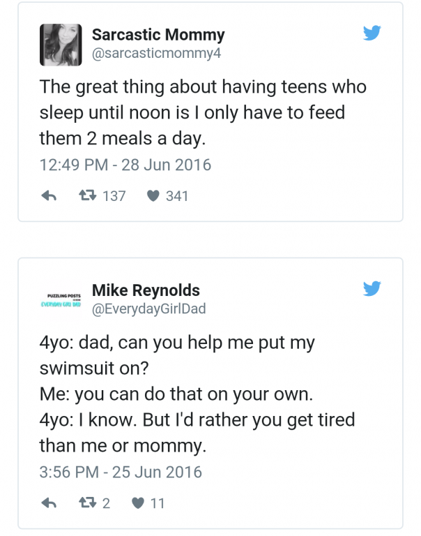Viewport: 421px width, 536px height.
Task: Reply to Mike Reynolds' swimsuit tweet
Action: click(49, 502)
